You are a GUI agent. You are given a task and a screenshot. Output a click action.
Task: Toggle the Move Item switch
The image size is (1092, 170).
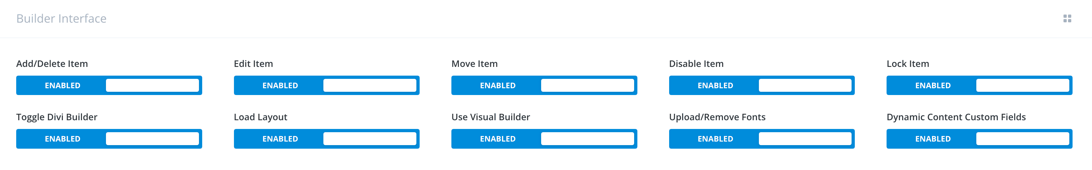point(544,85)
